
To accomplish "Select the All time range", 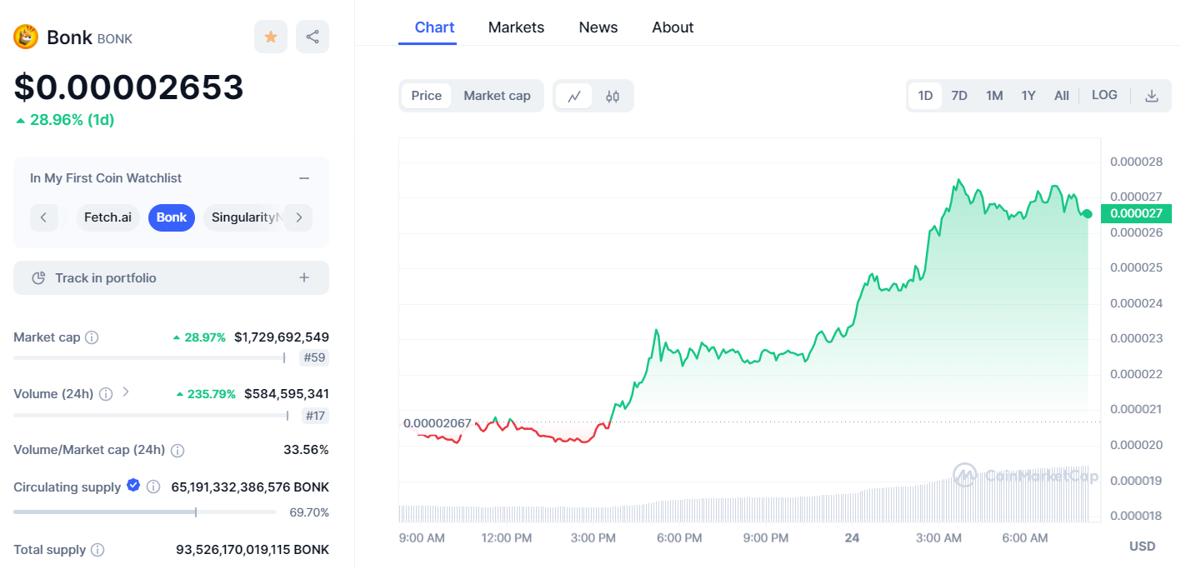I will pos(1061,96).
